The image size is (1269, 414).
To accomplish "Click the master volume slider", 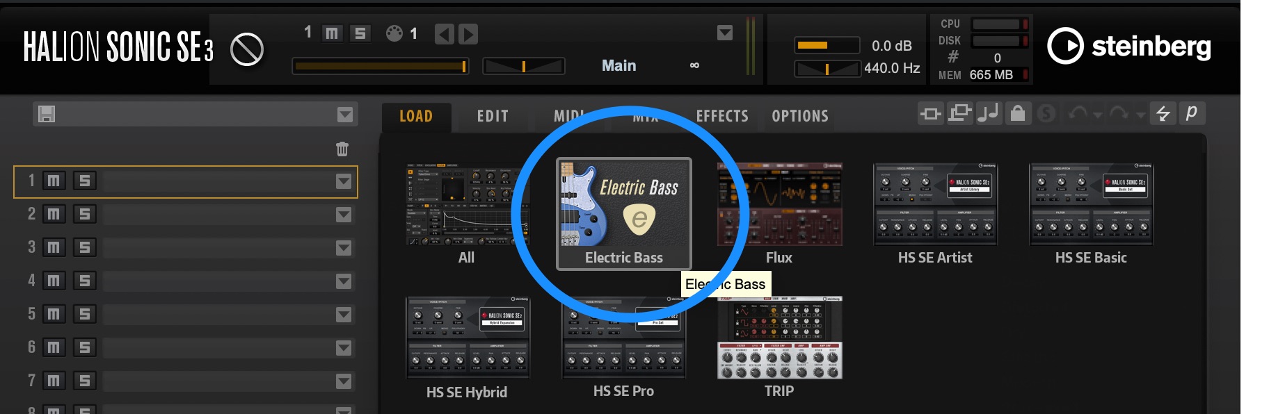I will tap(827, 46).
